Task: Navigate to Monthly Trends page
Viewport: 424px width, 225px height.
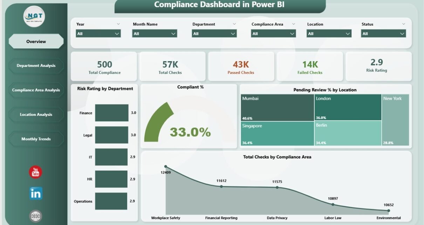Action: [36, 139]
